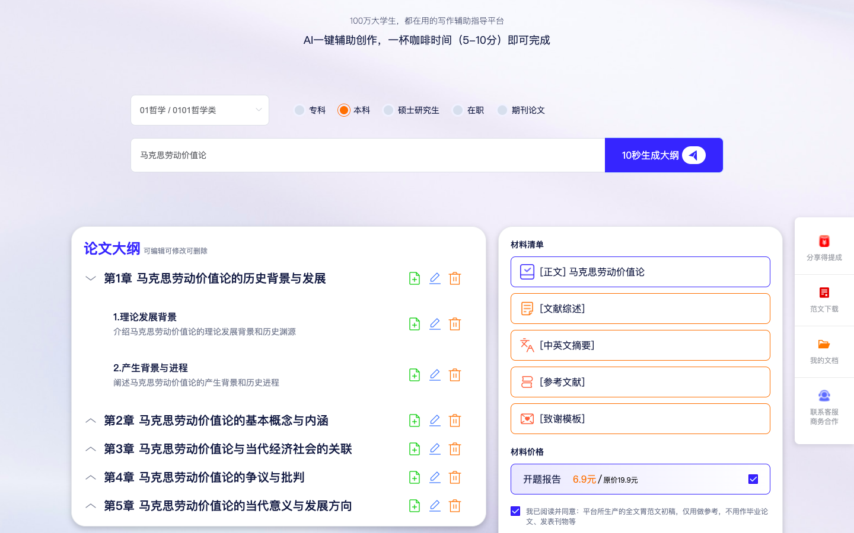Viewport: 854px width, 533px height.
Task: Click the thesis topic input field
Action: point(368,155)
